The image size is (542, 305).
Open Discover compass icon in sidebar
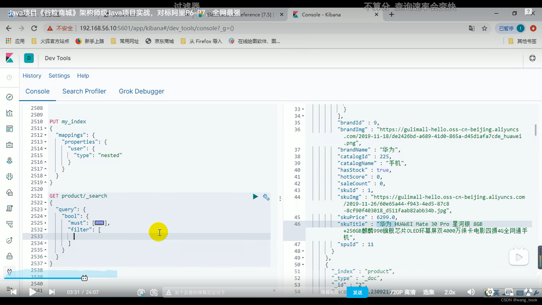(x=9, y=97)
